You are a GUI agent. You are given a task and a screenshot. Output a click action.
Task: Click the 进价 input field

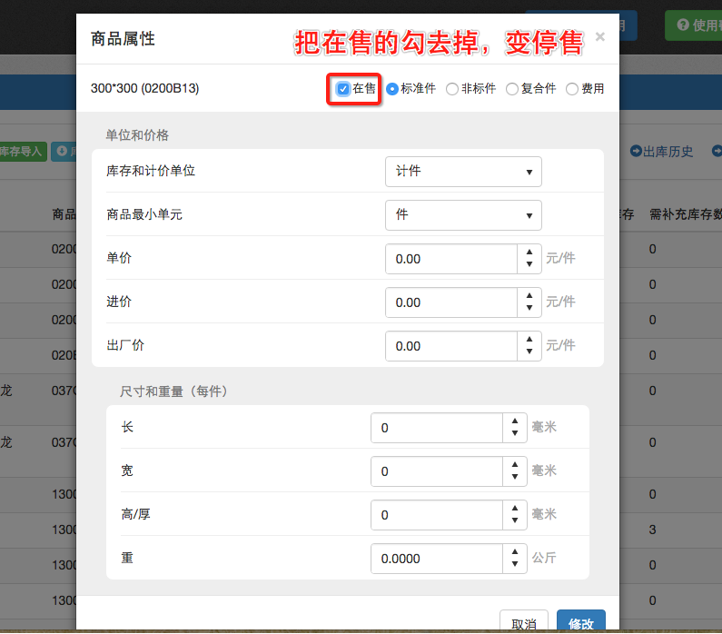click(451, 302)
